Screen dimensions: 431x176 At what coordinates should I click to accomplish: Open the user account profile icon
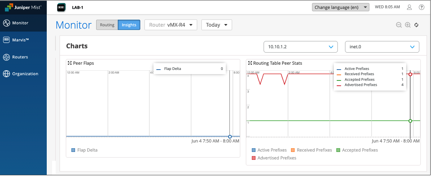point(410,7)
